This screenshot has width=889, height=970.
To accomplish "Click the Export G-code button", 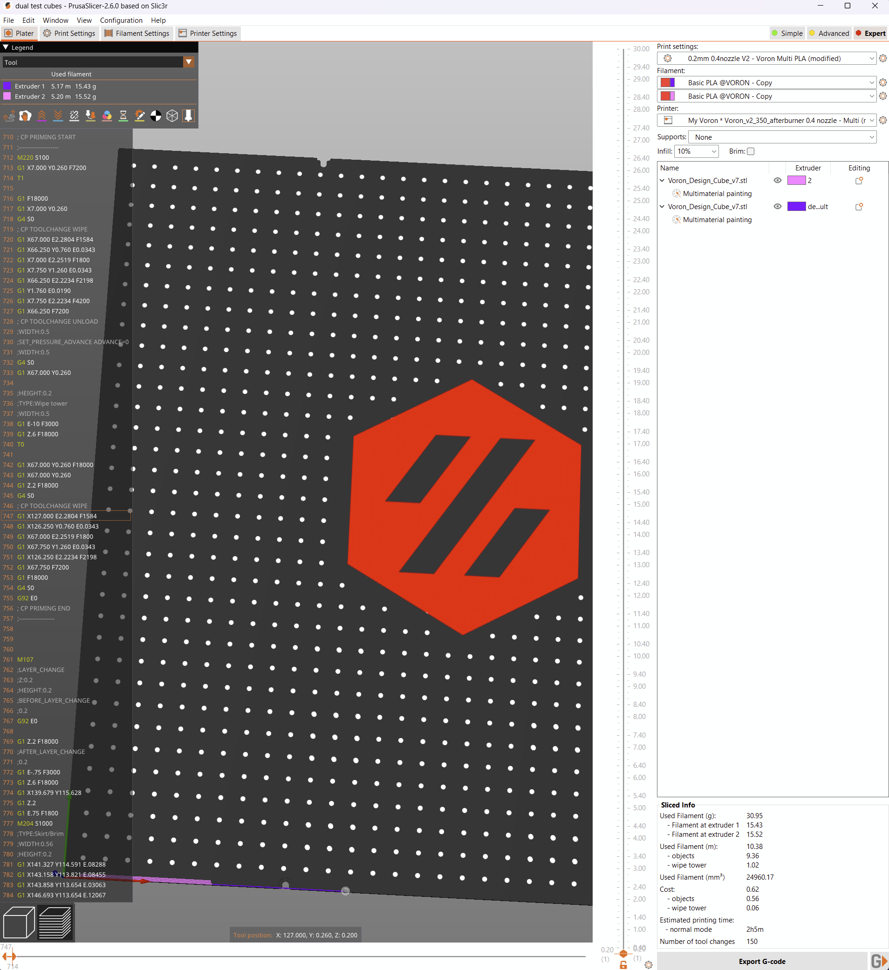I will tap(762, 961).
